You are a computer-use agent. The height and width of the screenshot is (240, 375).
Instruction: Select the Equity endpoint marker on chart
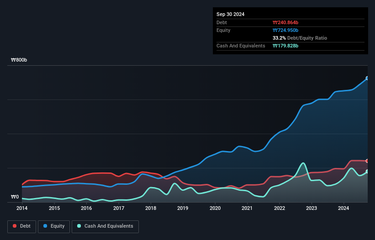click(x=367, y=78)
